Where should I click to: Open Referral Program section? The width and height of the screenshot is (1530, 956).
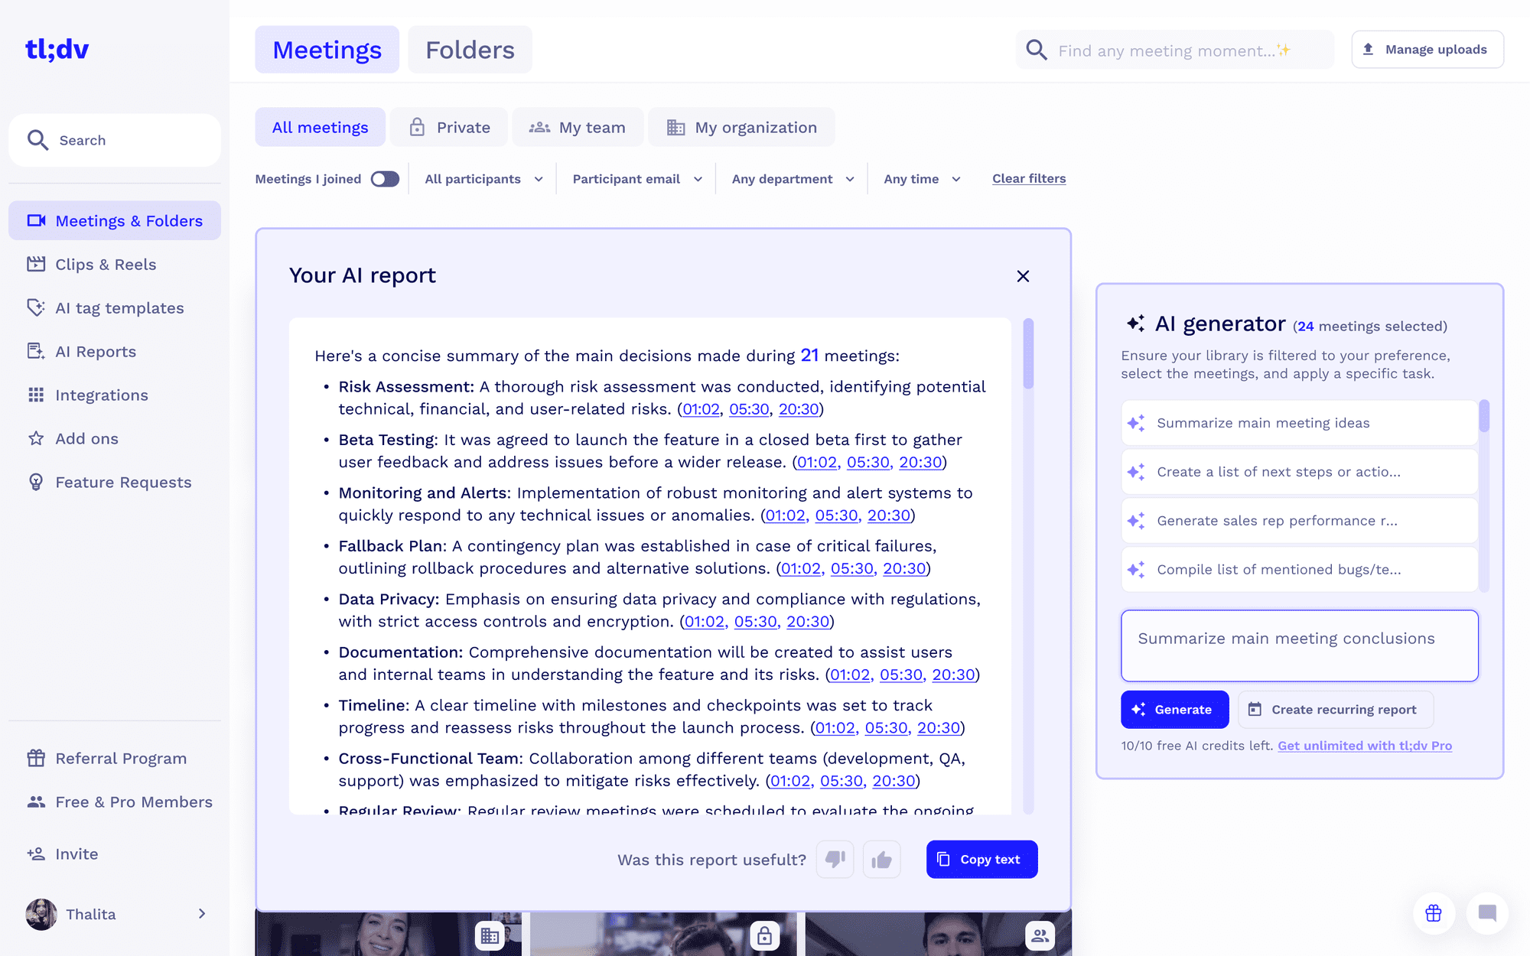coord(120,758)
